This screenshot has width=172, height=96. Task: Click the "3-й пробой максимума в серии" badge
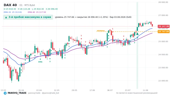tap(28, 17)
